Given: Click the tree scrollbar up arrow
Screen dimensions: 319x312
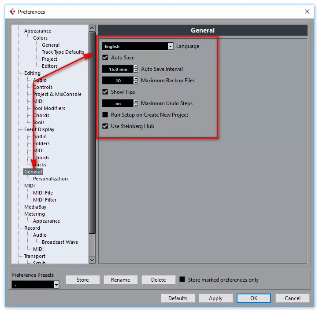Looking at the screenshot, I should 92,28.
